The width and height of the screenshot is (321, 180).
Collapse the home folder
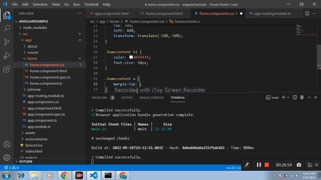(25, 58)
